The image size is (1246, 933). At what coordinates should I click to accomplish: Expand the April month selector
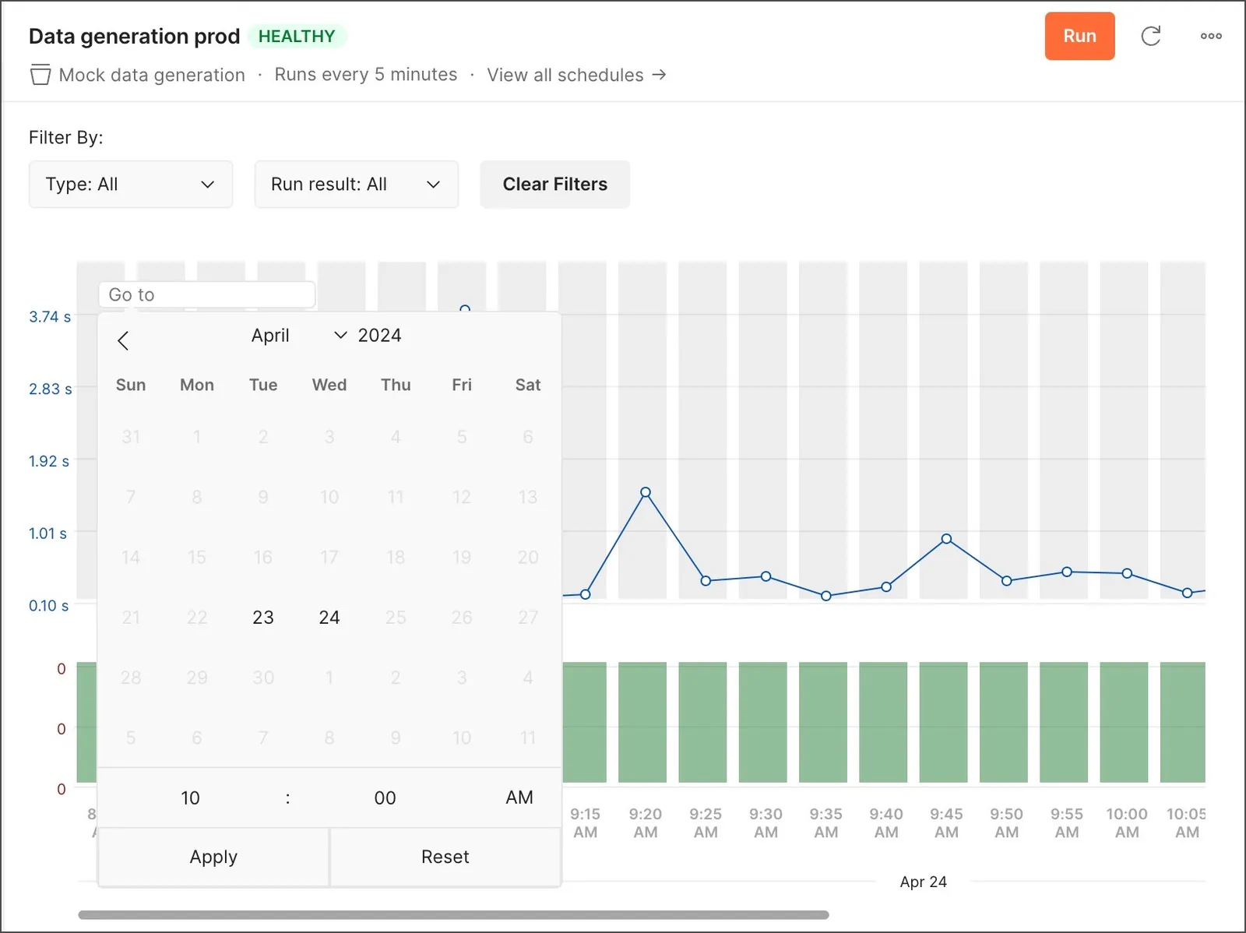pyautogui.click(x=298, y=336)
